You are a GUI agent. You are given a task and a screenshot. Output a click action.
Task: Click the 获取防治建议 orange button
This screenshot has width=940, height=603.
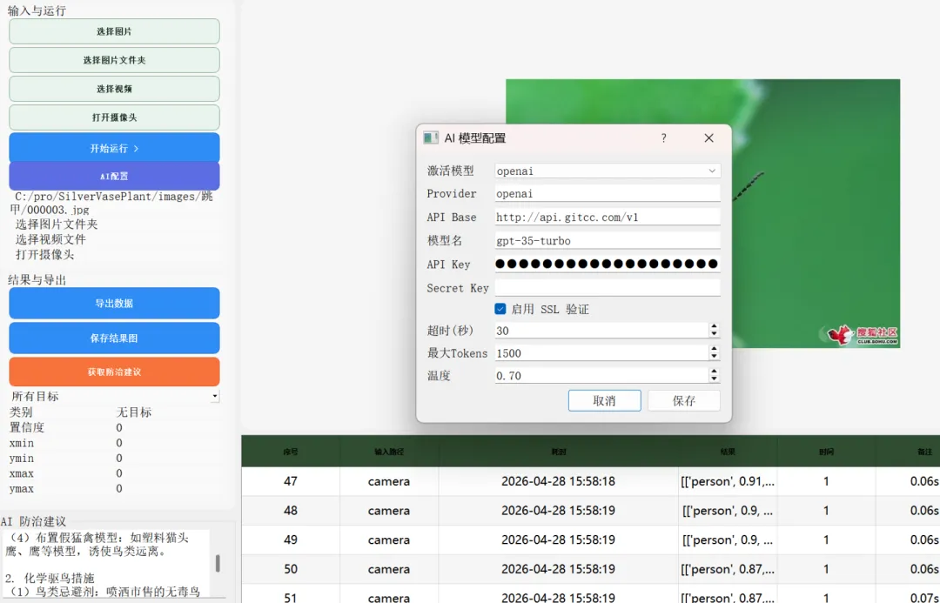point(114,372)
